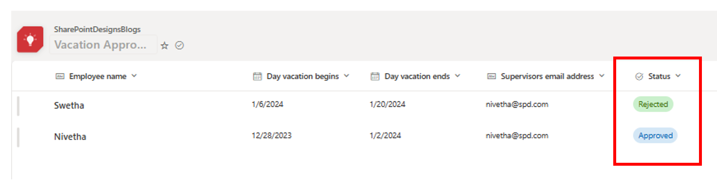
Task: Click the Status column choice icon
Action: [x=640, y=77]
